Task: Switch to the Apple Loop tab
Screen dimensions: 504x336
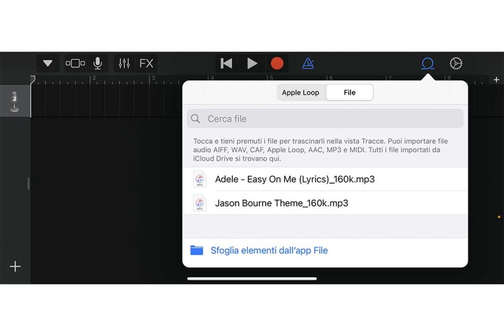Action: click(301, 92)
